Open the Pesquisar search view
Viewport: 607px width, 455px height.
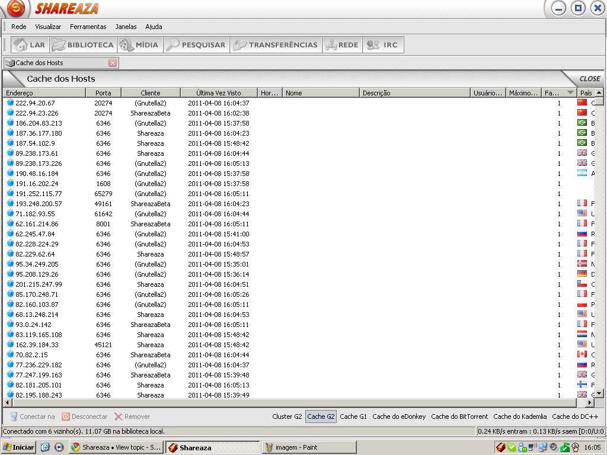[x=196, y=45]
